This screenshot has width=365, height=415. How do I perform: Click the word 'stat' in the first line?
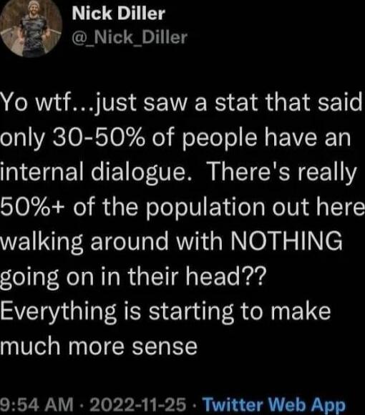click(236, 104)
